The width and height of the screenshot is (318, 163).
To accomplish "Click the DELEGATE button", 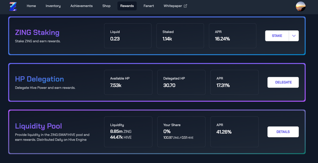I will coord(283,82).
